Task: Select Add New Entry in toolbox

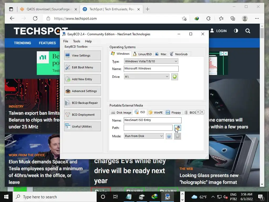Action: click(82, 79)
